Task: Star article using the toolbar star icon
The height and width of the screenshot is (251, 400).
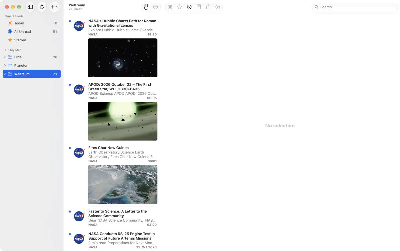Action: (180, 7)
